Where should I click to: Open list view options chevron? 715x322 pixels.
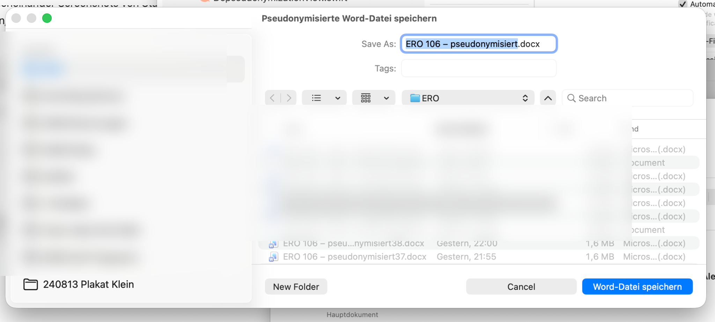[x=338, y=98]
